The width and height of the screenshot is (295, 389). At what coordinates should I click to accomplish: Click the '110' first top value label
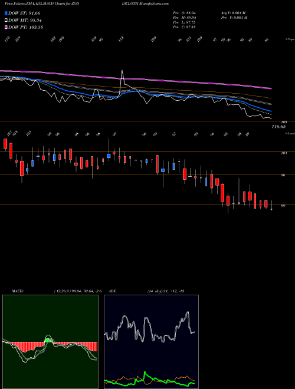(x=7, y=39)
